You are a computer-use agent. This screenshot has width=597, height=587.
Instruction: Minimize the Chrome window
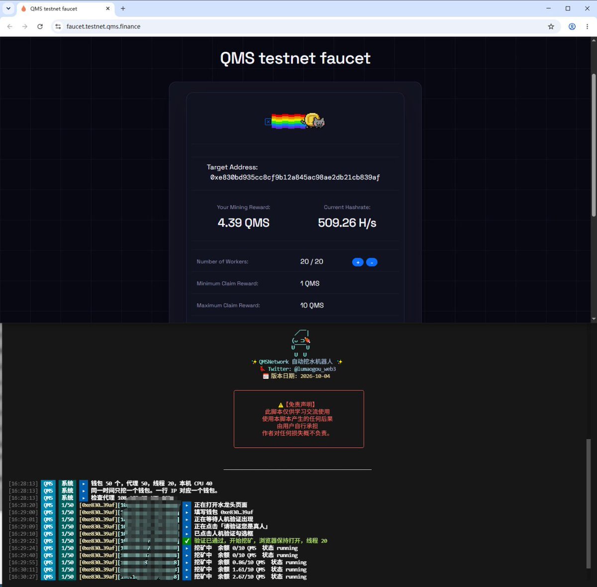point(549,8)
